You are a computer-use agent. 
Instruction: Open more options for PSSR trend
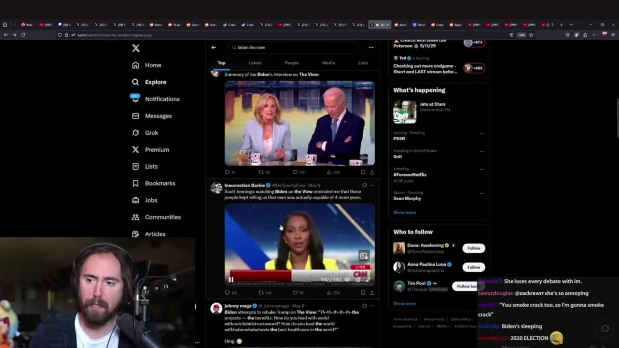[x=482, y=133]
